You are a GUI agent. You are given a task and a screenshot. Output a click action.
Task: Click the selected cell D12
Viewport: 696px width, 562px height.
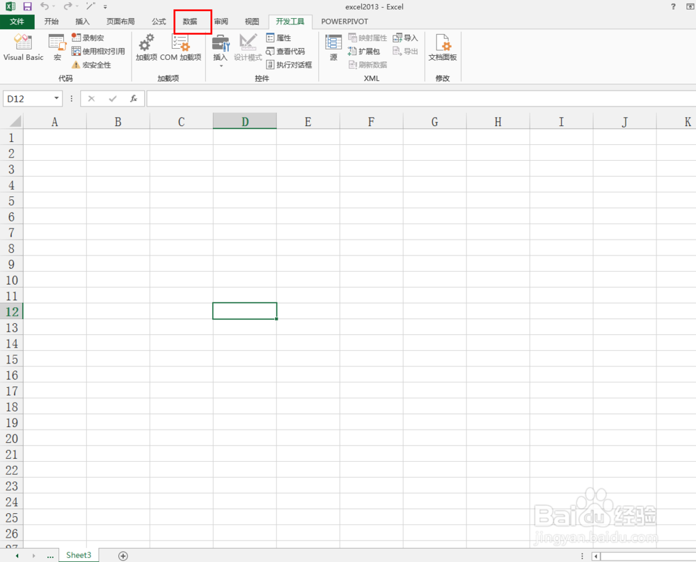245,311
